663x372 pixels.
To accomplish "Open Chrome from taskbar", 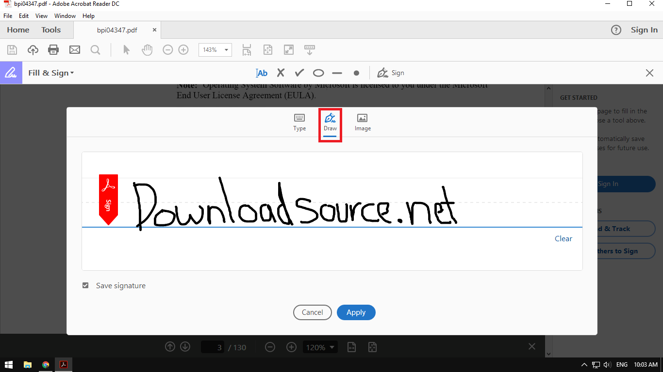I will pyautogui.click(x=46, y=365).
